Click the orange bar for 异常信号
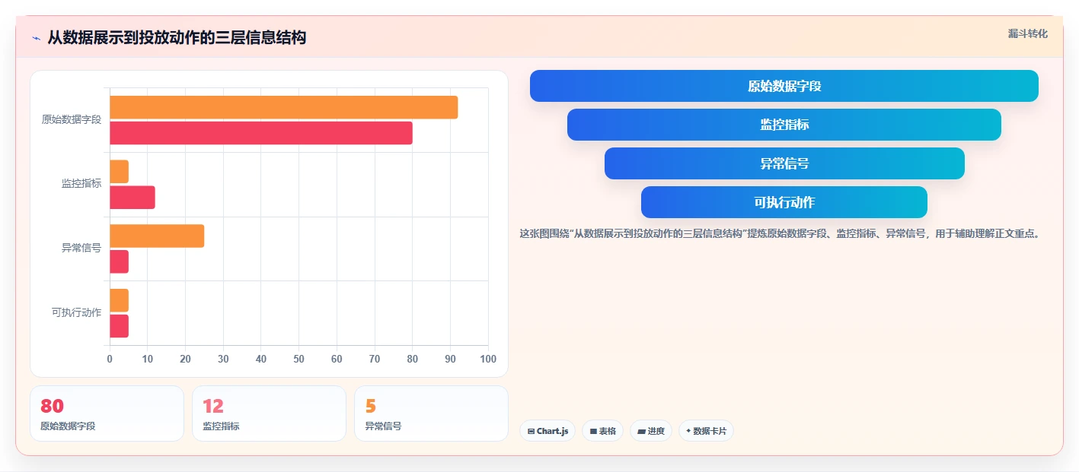This screenshot has height=472, width=1079. [157, 236]
